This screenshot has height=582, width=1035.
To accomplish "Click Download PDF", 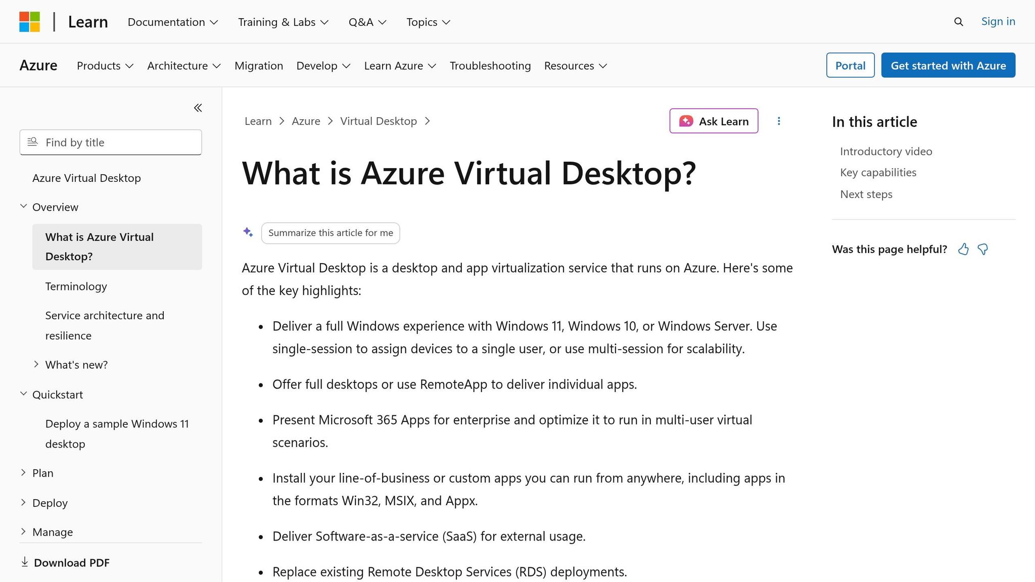I will pyautogui.click(x=71, y=562).
